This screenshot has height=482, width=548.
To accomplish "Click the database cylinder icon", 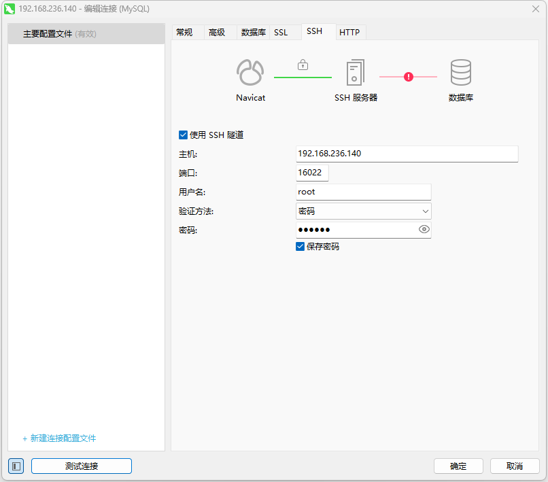I will point(460,72).
